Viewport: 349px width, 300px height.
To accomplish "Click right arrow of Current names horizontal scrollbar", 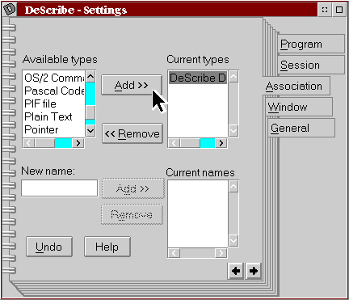I will pyautogui.click(x=221, y=253).
